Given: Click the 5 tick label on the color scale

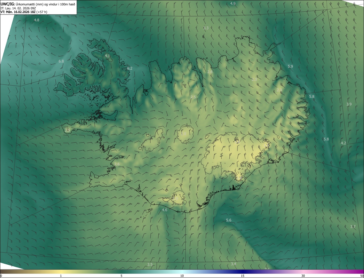Looking at the screenshot, I should pyautogui.click(x=121, y=276).
